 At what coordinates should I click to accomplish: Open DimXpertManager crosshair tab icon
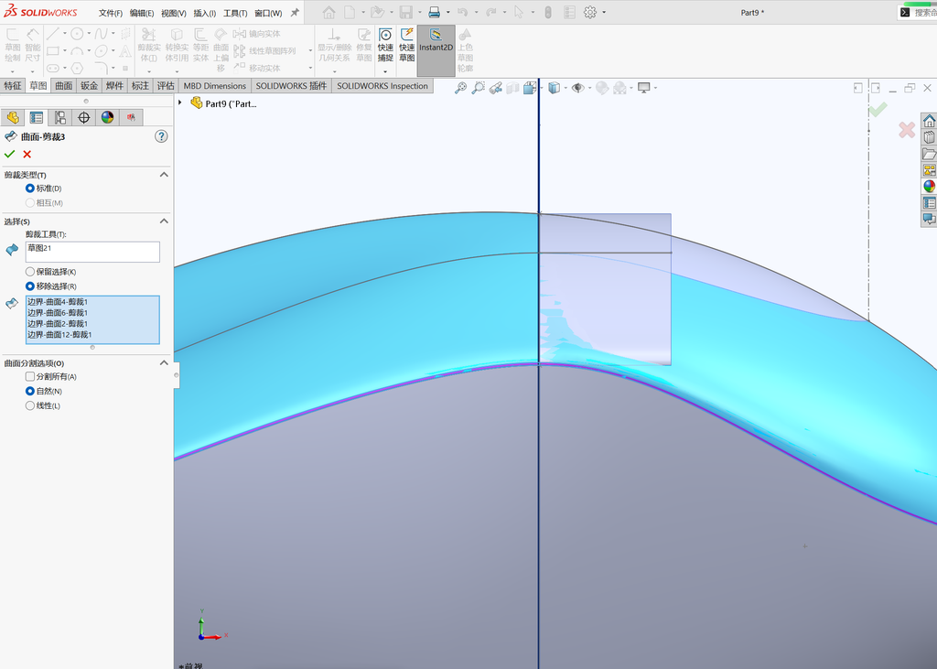click(83, 117)
